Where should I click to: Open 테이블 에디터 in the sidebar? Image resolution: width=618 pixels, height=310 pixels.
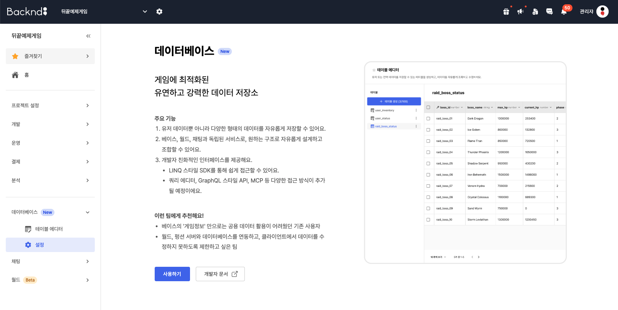click(50, 229)
